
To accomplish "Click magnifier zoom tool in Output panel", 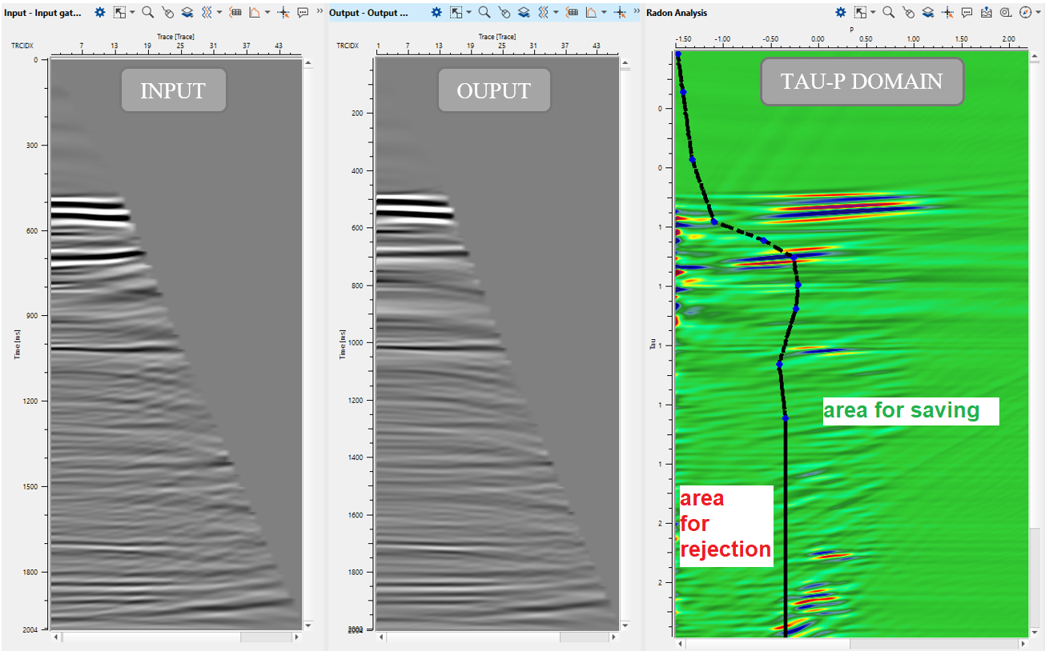I will point(484,13).
